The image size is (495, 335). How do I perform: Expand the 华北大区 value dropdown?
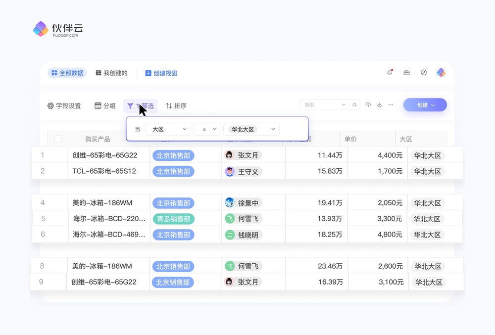pos(251,129)
